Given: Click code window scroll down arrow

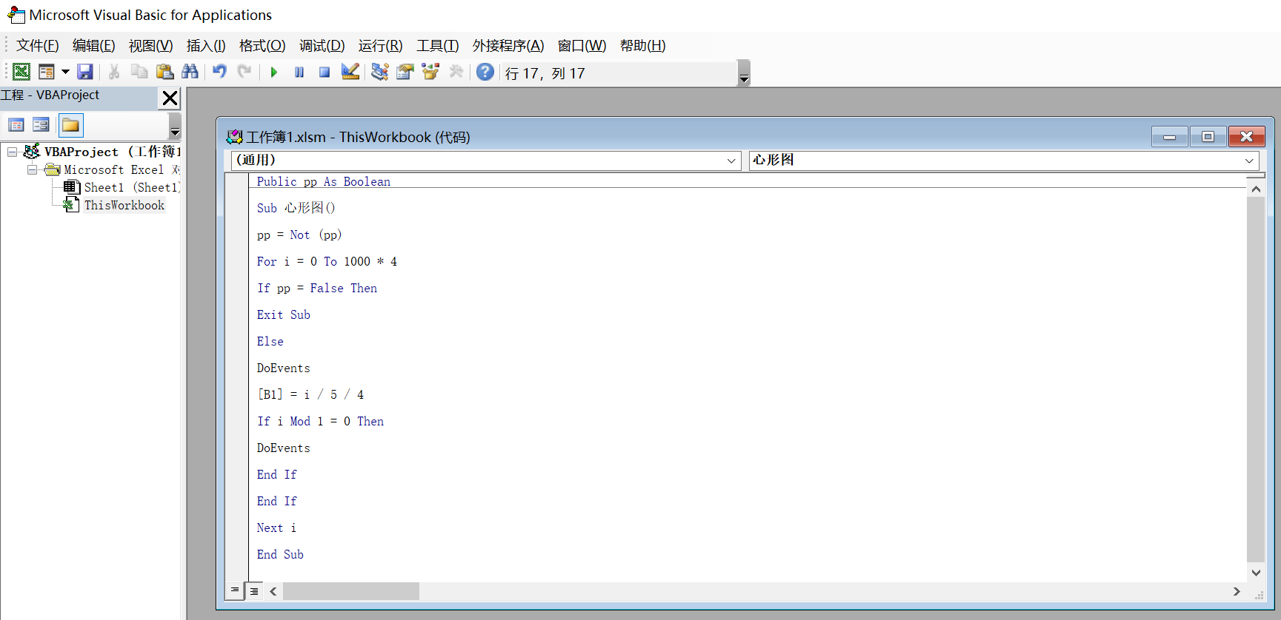Looking at the screenshot, I should point(1256,573).
